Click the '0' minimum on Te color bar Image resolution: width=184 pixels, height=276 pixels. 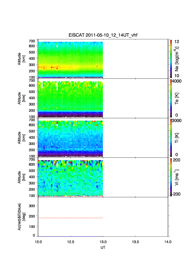pos(177,115)
